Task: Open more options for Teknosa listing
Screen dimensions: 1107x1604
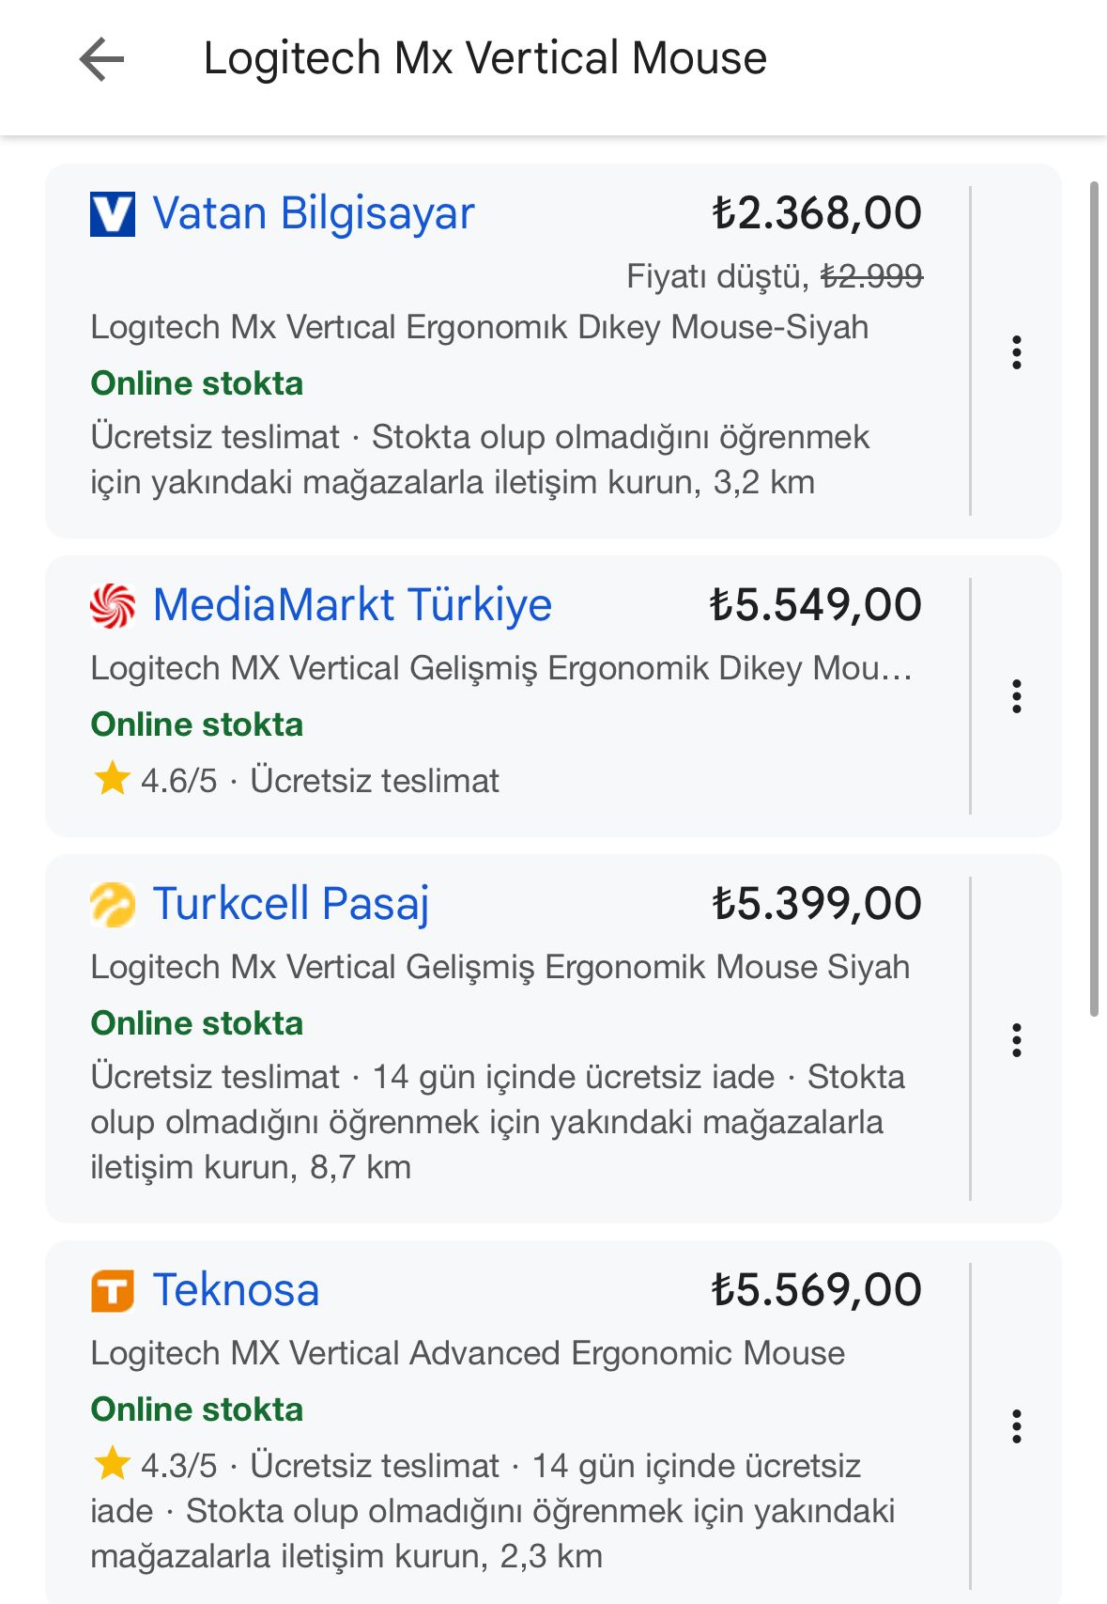Action: (x=1016, y=1426)
